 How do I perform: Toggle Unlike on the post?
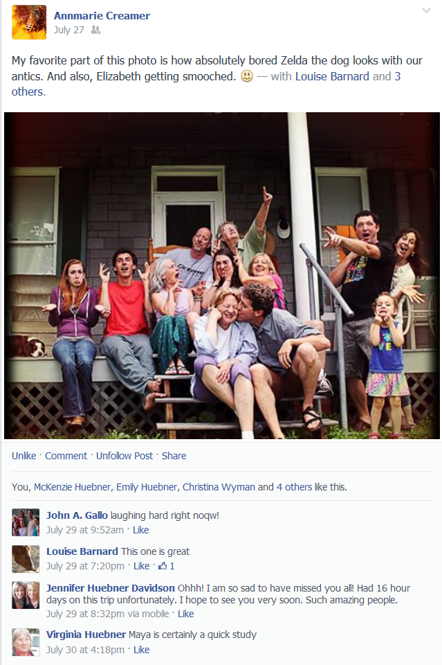click(x=24, y=456)
